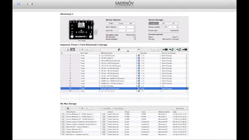
Task: Select the DT tab in Device Storage
Action: 163,23
